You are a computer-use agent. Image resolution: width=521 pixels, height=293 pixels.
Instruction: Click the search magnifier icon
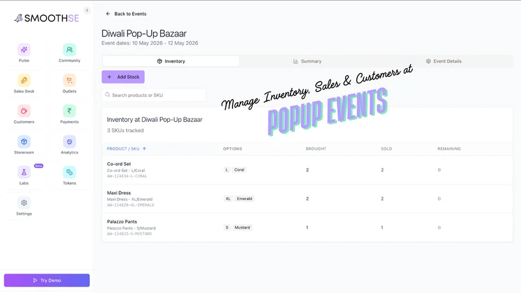[107, 95]
